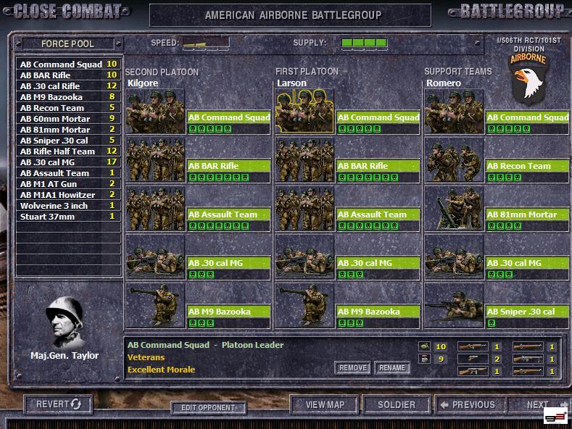Click the speed indicator bar
The height and width of the screenshot is (429, 572).
coord(206,43)
